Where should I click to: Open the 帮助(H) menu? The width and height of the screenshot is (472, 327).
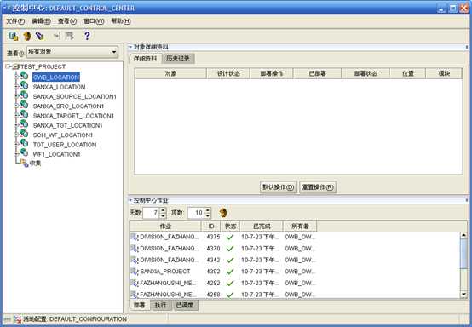[x=121, y=21]
